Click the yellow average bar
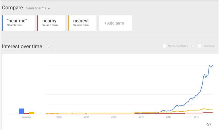 pyautogui.click(x=32, y=113)
